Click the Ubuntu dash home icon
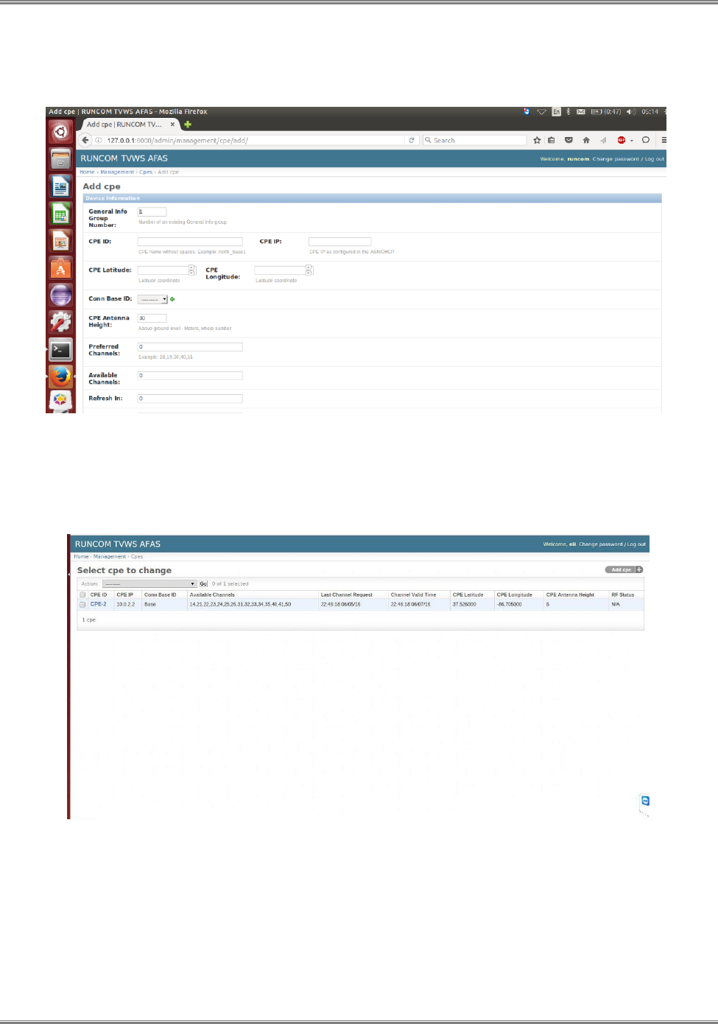This screenshot has width=718, height=1024. pyautogui.click(x=60, y=133)
